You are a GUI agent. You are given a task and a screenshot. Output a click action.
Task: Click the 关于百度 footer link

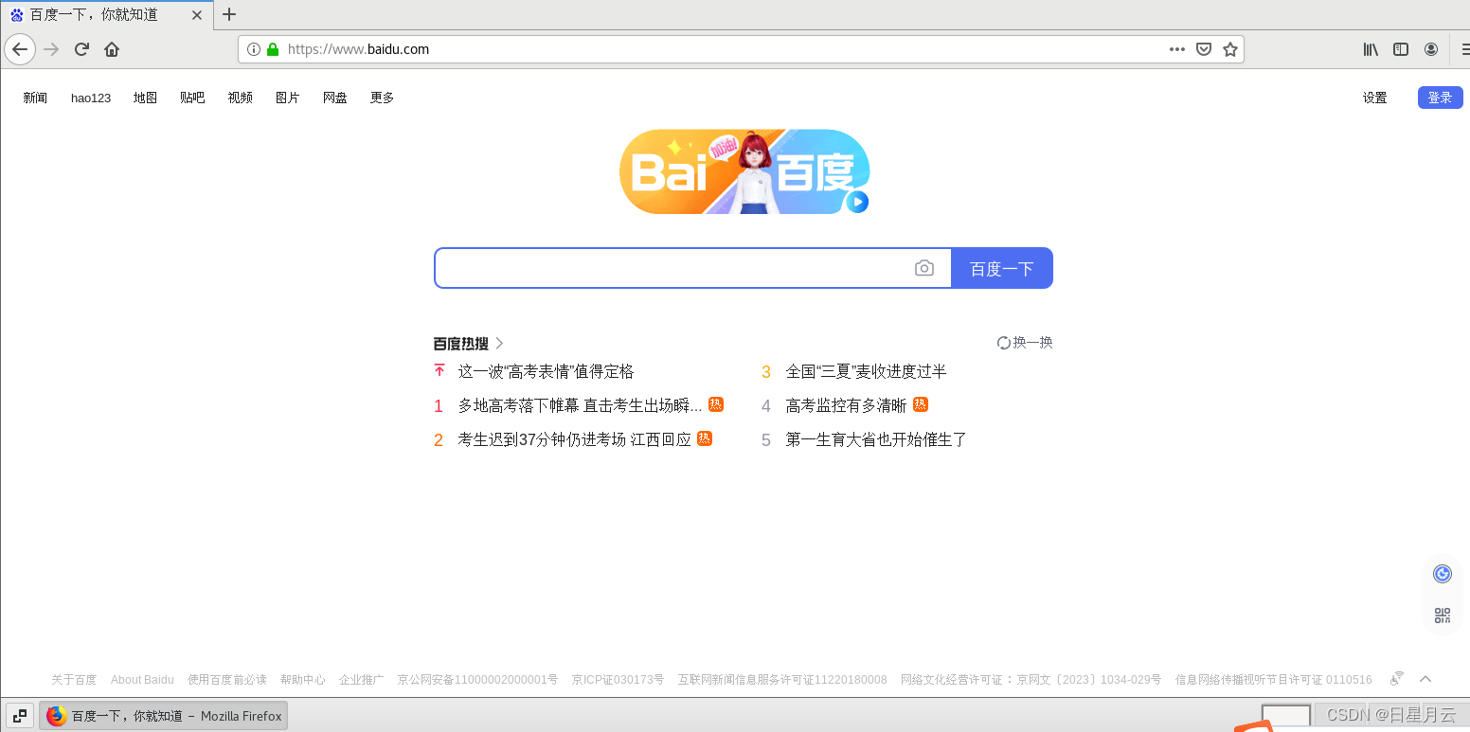74,679
